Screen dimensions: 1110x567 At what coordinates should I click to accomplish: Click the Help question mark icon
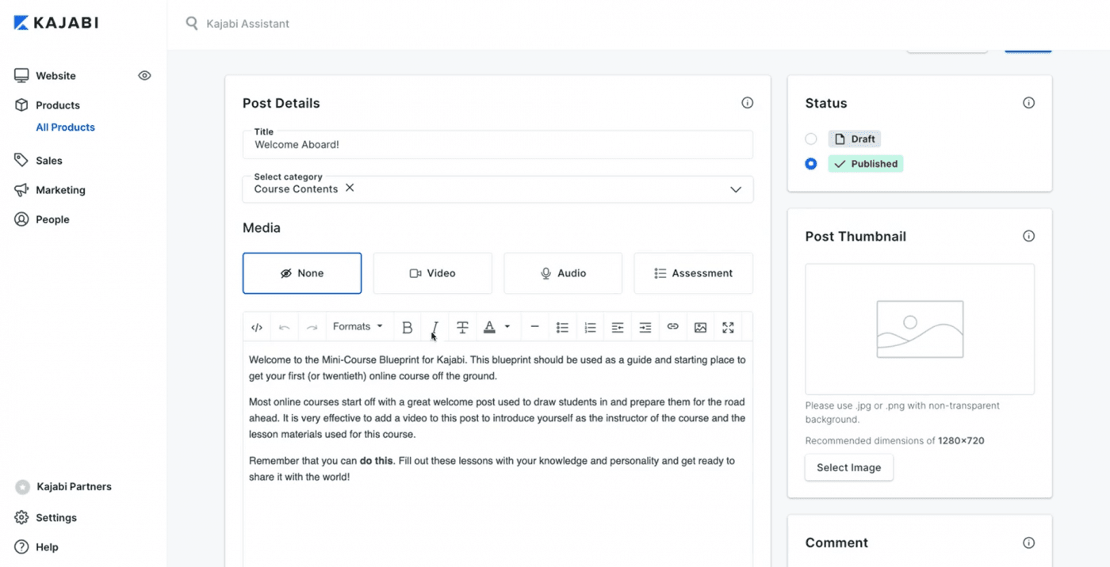(x=21, y=547)
